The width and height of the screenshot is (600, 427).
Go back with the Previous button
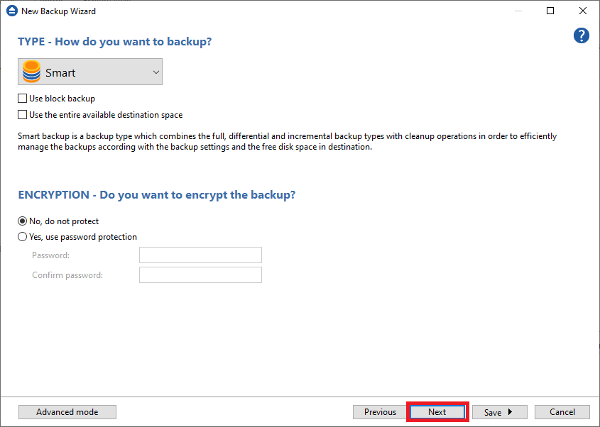[x=380, y=412]
